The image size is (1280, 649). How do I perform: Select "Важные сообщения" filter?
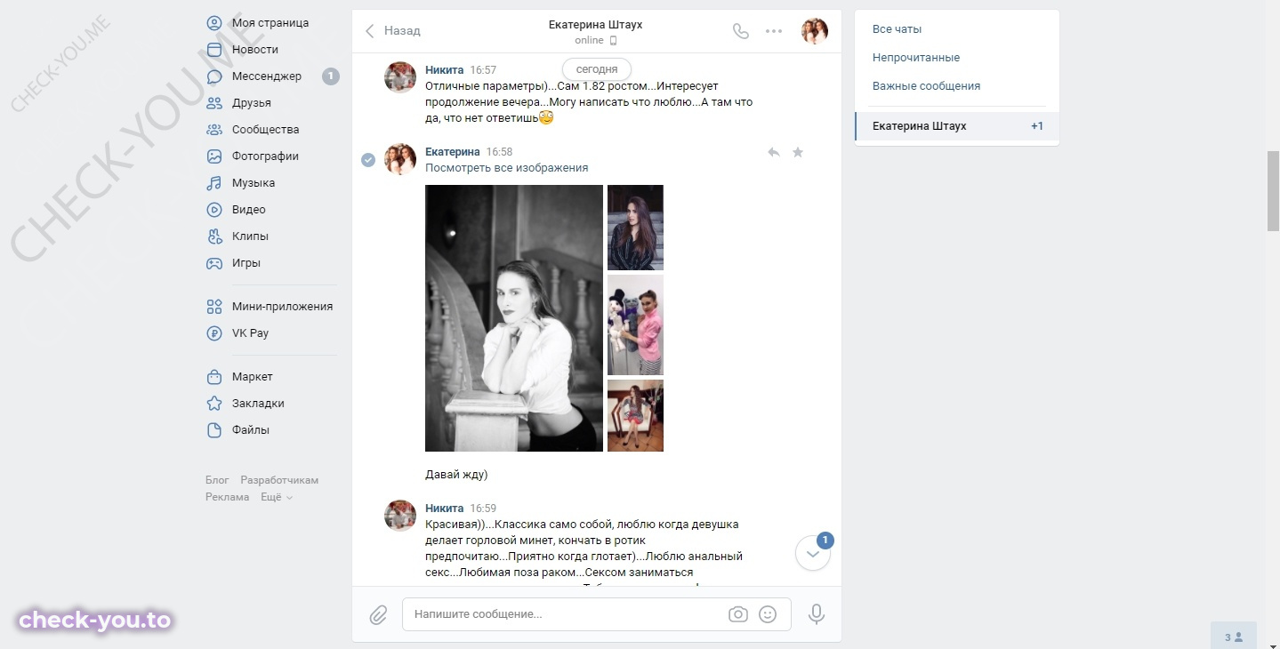(926, 86)
